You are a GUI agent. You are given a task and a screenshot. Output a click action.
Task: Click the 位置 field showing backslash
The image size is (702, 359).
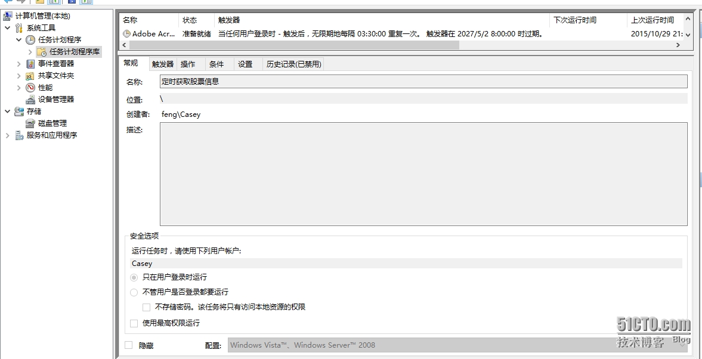tap(423, 98)
